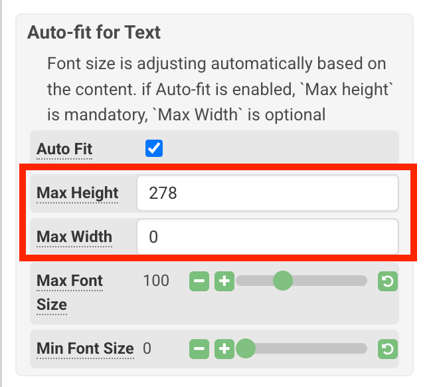Uncheck the Auto Fit checkbox

pos(154,148)
